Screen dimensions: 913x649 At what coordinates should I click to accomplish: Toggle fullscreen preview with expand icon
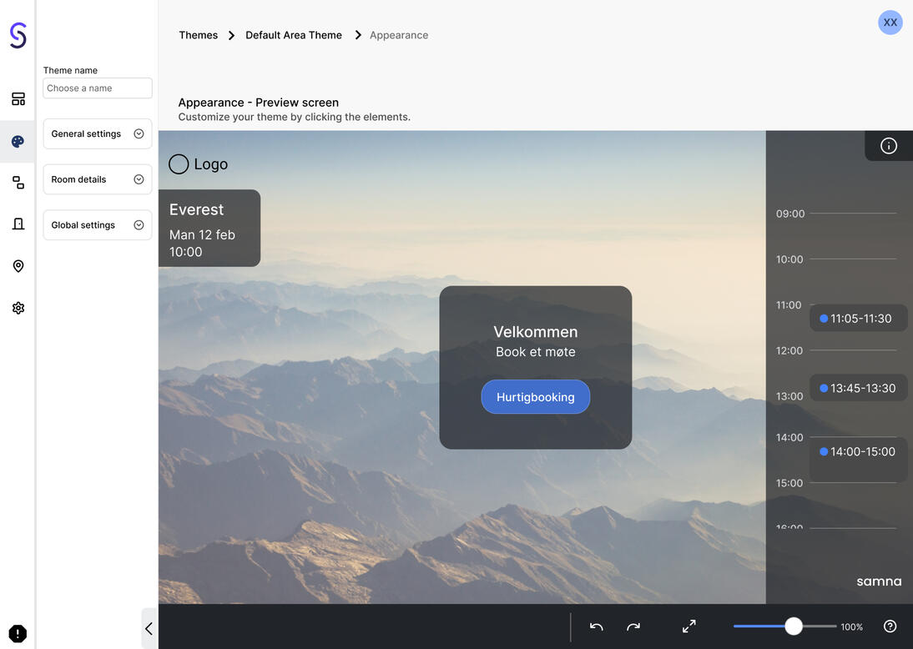coord(689,626)
